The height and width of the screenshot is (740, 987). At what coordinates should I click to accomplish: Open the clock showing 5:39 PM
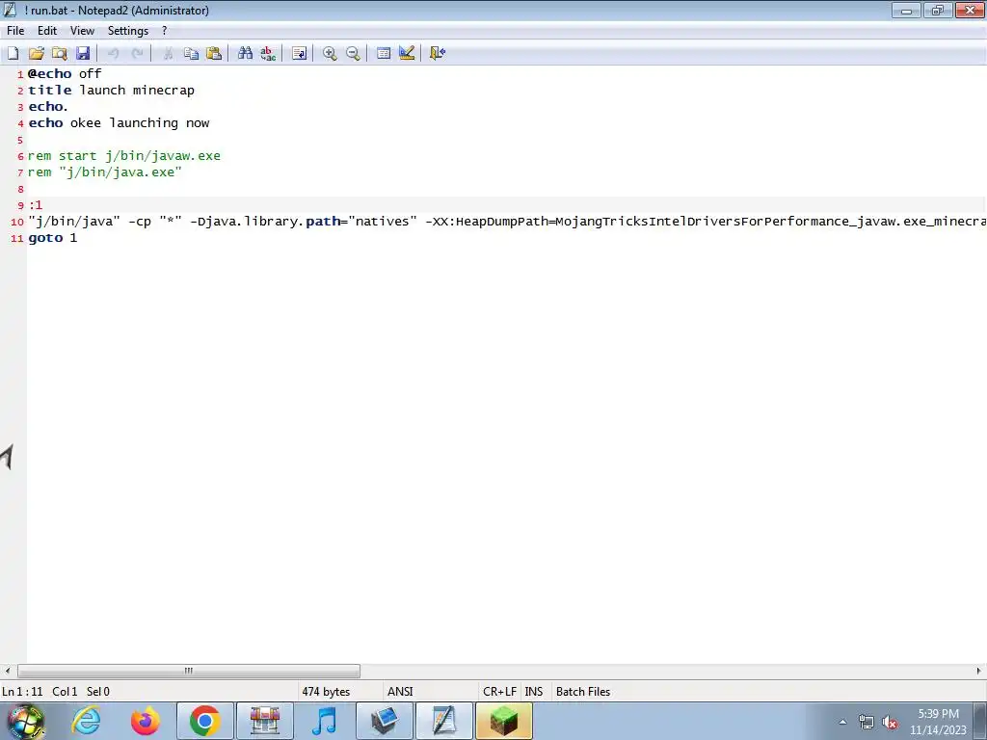pyautogui.click(x=938, y=722)
